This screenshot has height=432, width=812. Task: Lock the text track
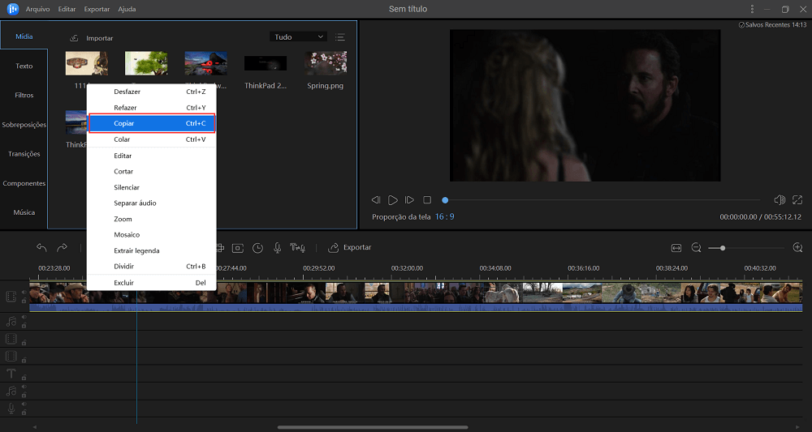coord(24,377)
